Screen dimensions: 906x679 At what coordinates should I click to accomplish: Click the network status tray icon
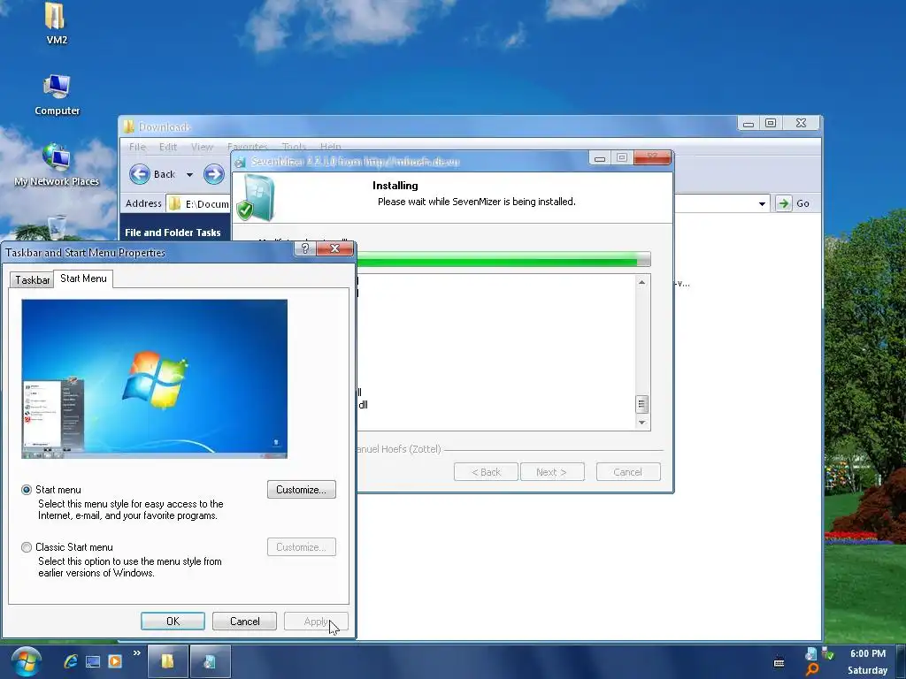click(x=828, y=653)
